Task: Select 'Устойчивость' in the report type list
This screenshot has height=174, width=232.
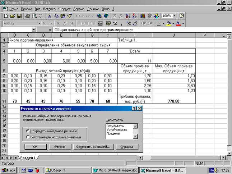Action: pyautogui.click(x=117, y=130)
